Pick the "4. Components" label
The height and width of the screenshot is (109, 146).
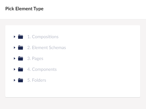click(42, 69)
